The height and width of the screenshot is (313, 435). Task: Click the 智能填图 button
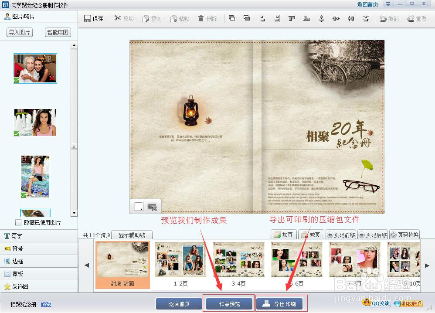[x=58, y=32]
